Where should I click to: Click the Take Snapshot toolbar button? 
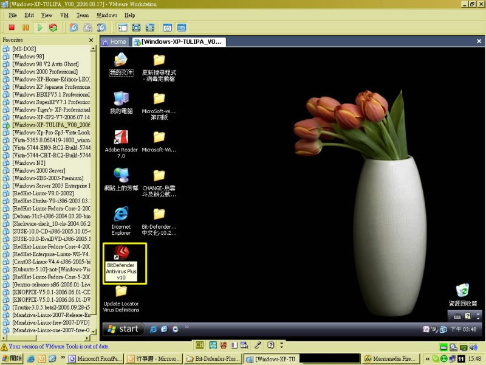(74, 27)
